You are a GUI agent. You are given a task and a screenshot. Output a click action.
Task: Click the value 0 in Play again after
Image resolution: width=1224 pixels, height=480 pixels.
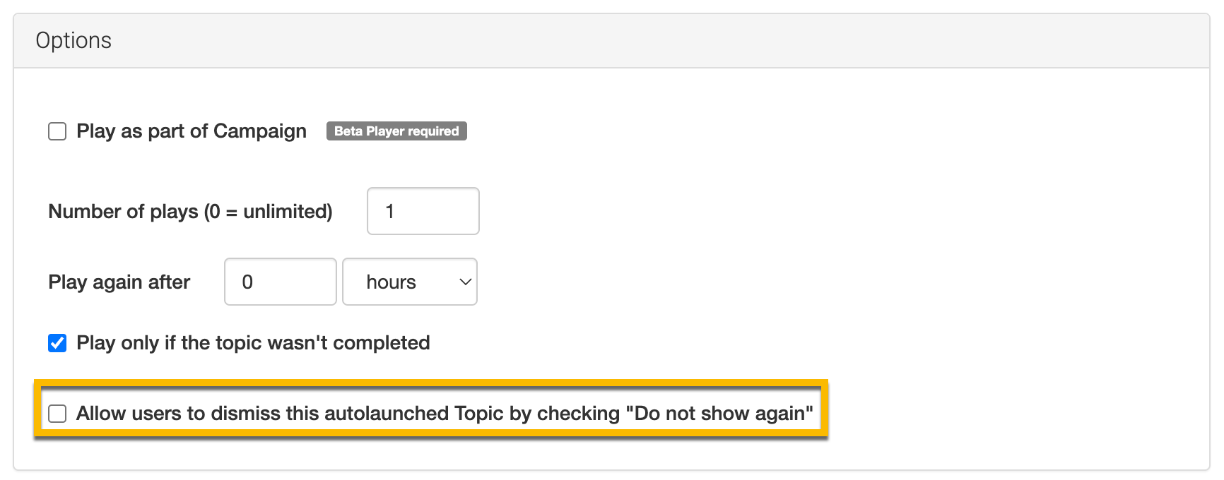(247, 282)
